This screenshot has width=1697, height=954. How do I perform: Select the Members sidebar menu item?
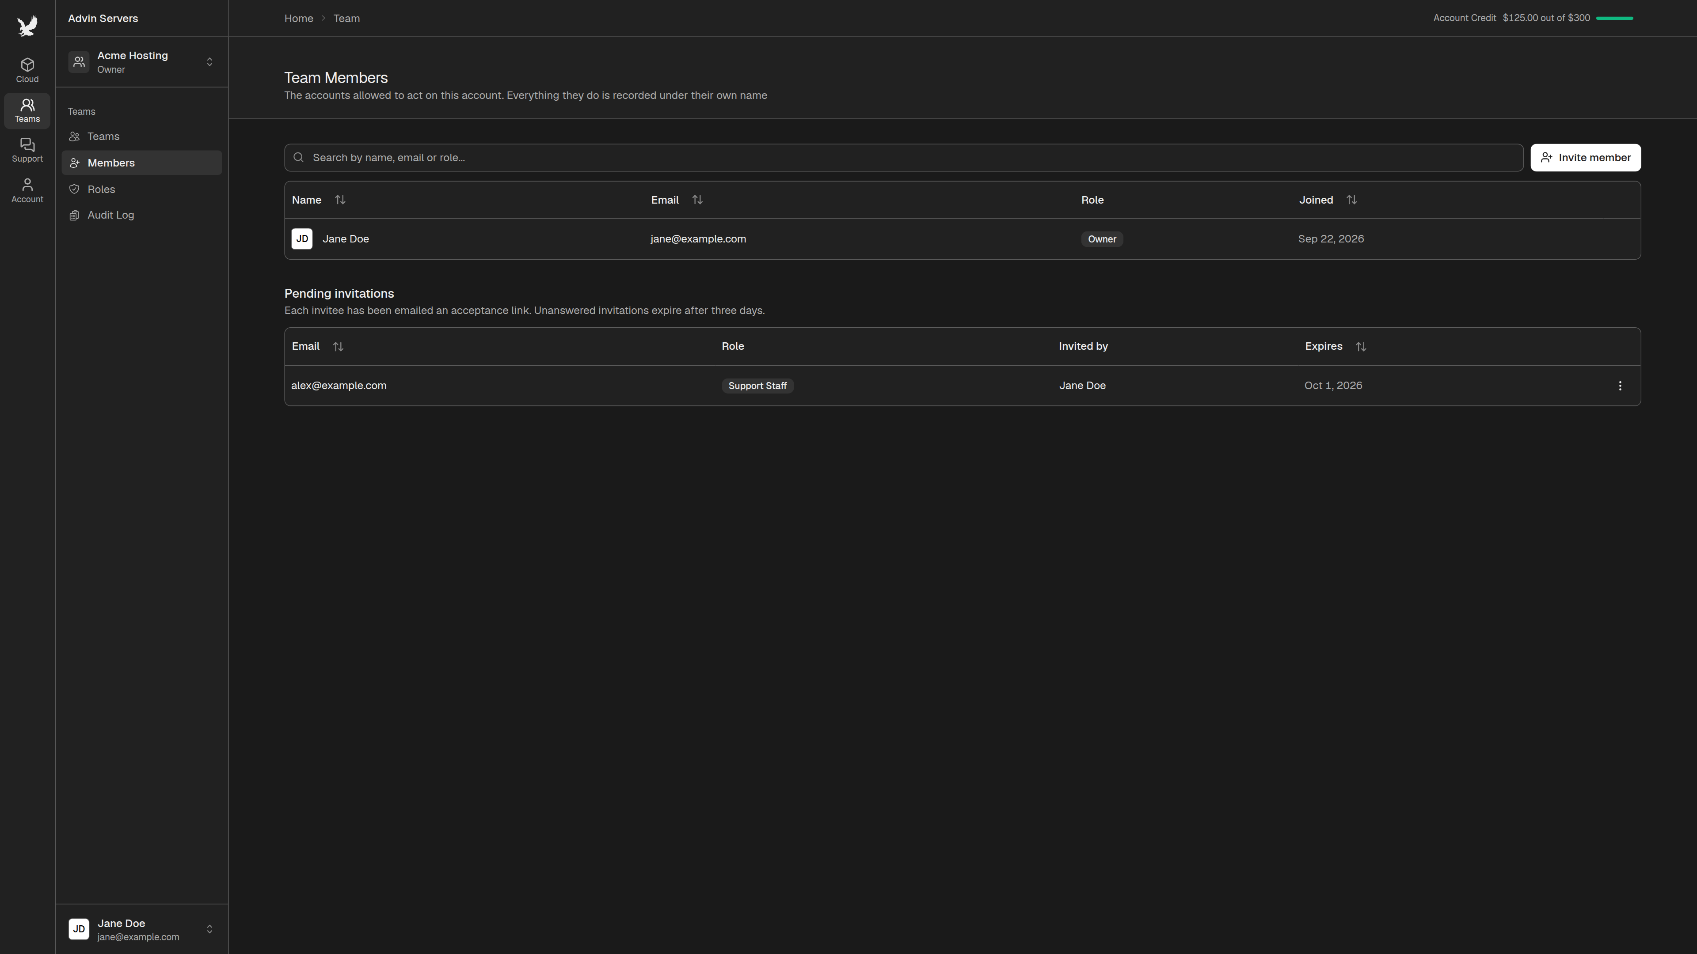point(141,163)
